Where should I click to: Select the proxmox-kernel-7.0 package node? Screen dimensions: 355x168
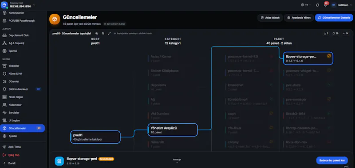pos(249,58)
